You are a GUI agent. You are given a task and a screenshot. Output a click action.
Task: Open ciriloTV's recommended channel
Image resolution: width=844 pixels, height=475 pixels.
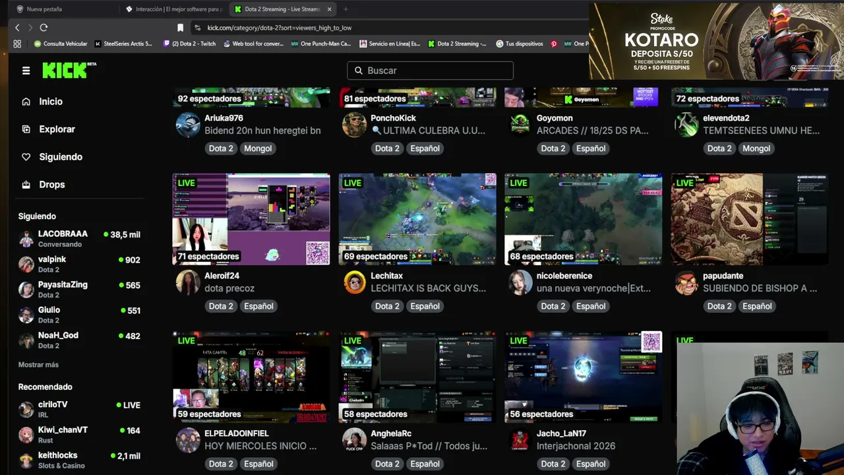click(79, 410)
